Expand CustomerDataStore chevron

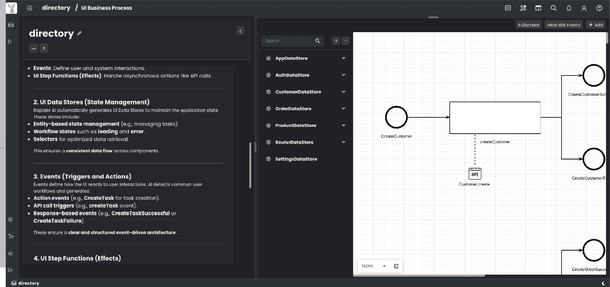[343, 92]
